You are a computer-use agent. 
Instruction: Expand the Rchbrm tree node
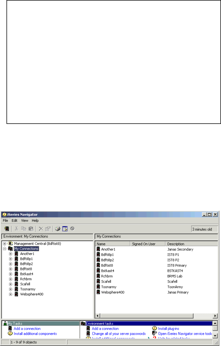(11, 279)
